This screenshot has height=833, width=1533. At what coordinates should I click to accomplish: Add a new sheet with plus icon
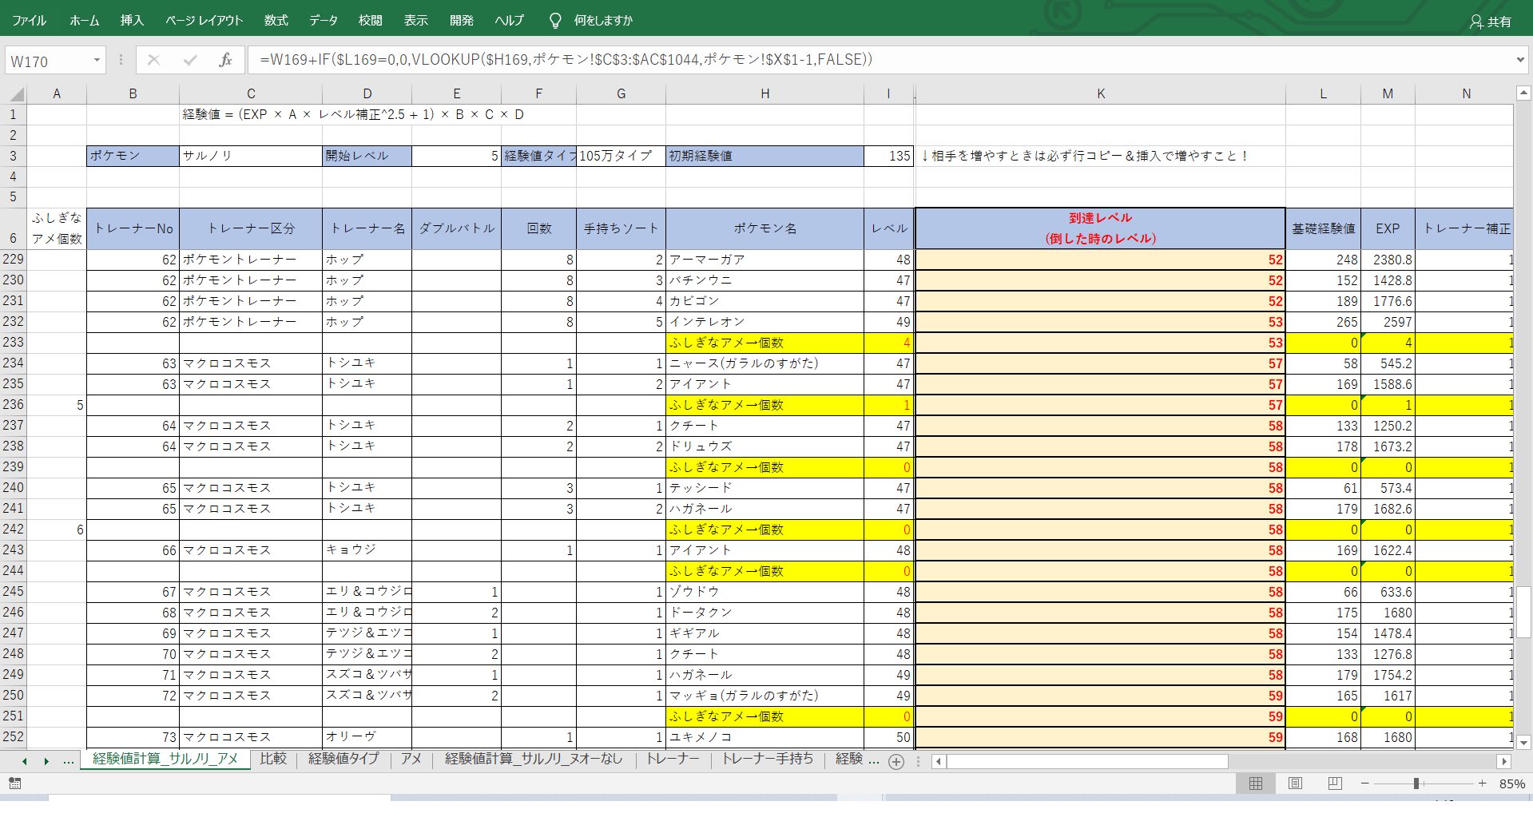coord(896,762)
